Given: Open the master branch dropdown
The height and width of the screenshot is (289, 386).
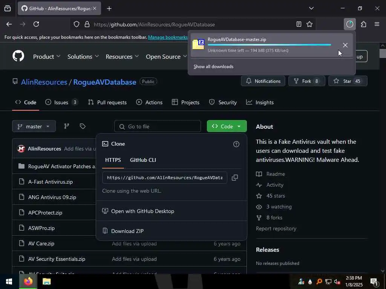Looking at the screenshot, I should click(x=34, y=126).
